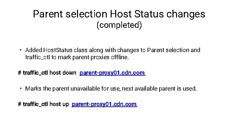
Task: Click the word 'down' in the traffic_ctl command
Action: click(x=69, y=73)
